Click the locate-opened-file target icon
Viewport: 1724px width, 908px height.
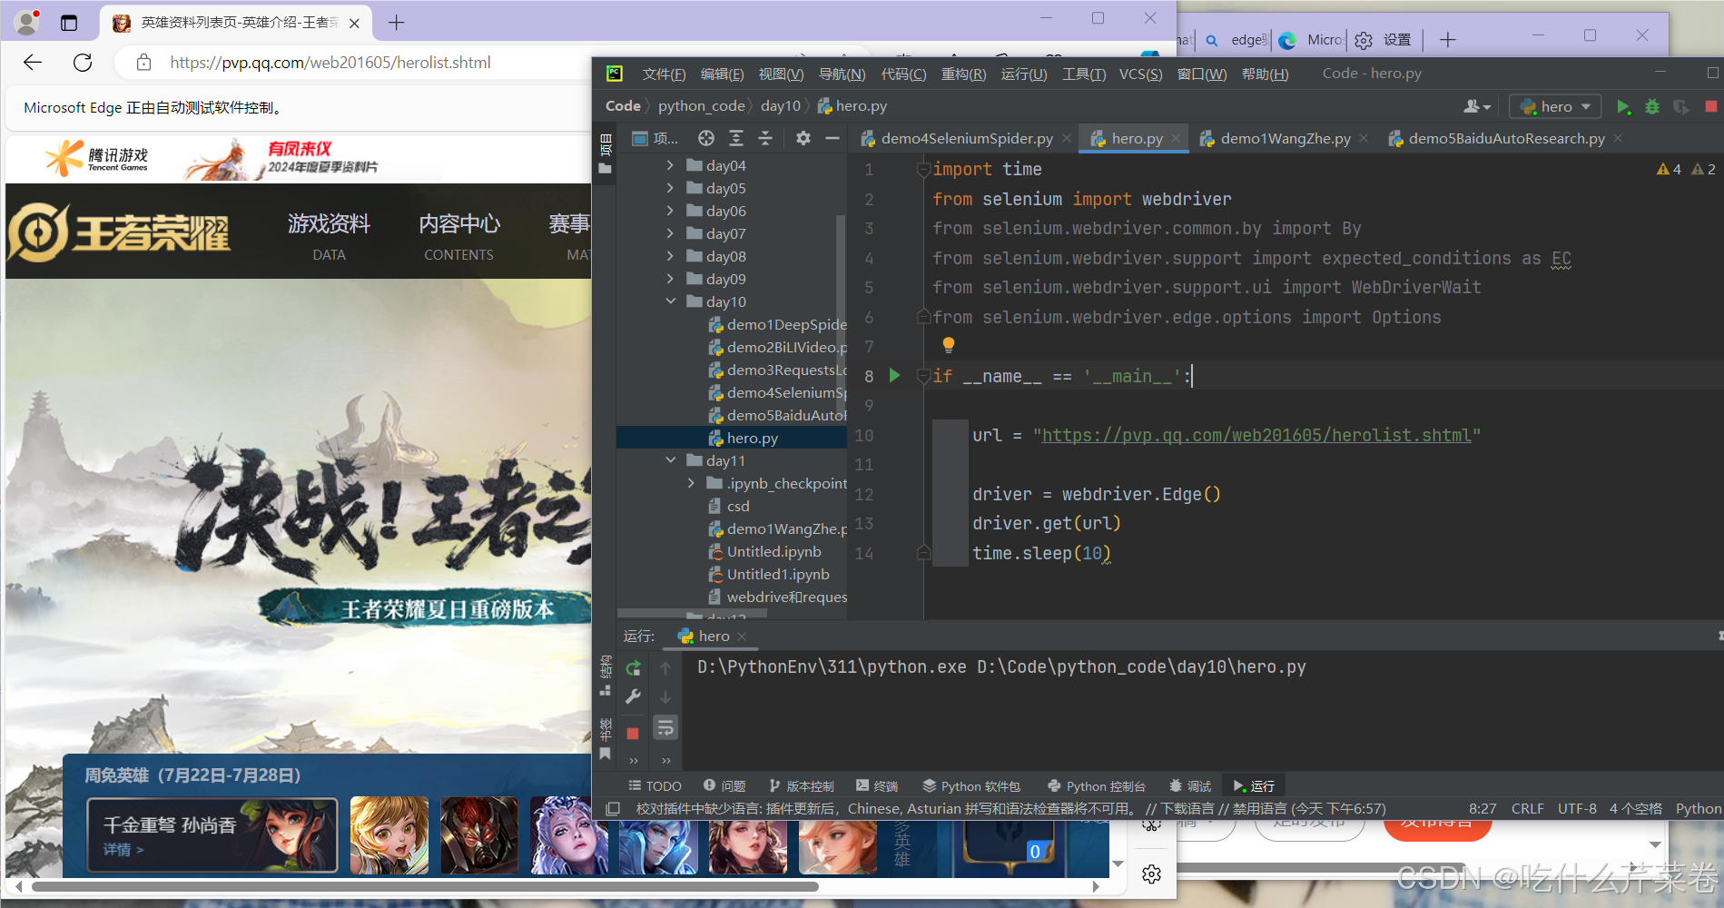[x=706, y=138]
